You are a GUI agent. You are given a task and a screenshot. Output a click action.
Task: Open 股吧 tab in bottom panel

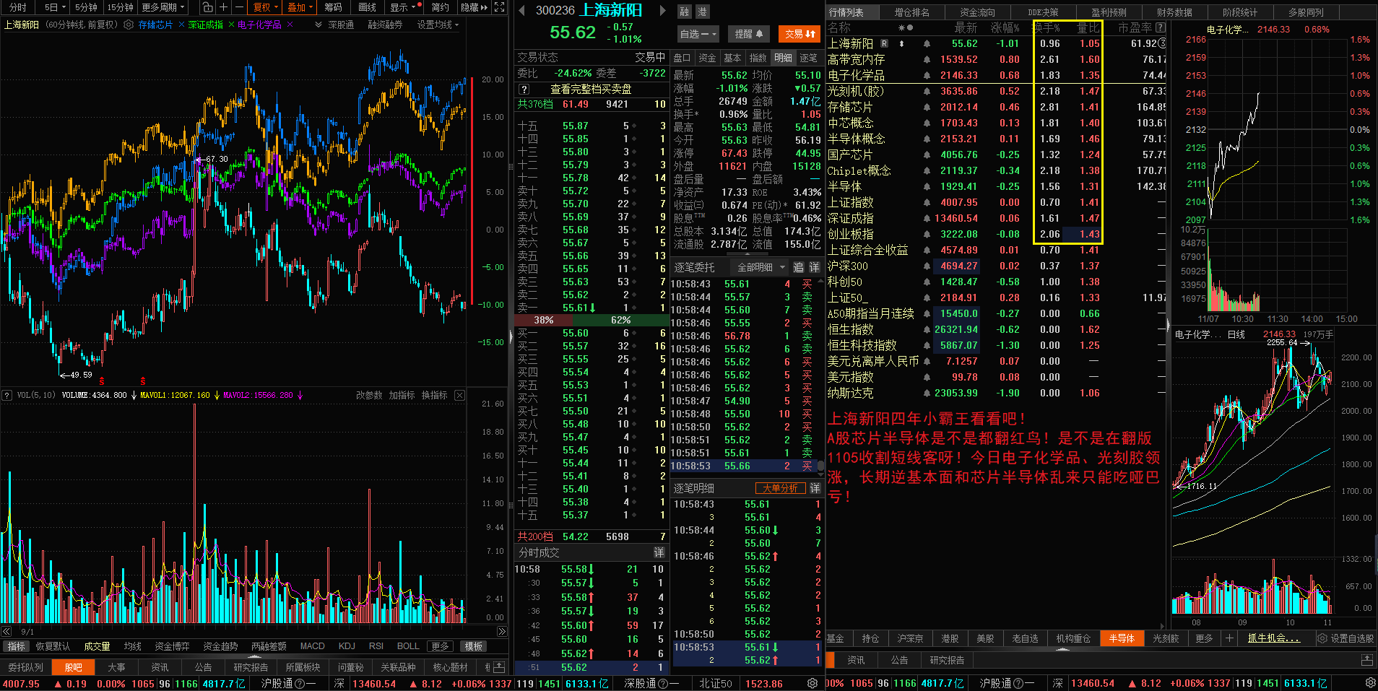73,667
